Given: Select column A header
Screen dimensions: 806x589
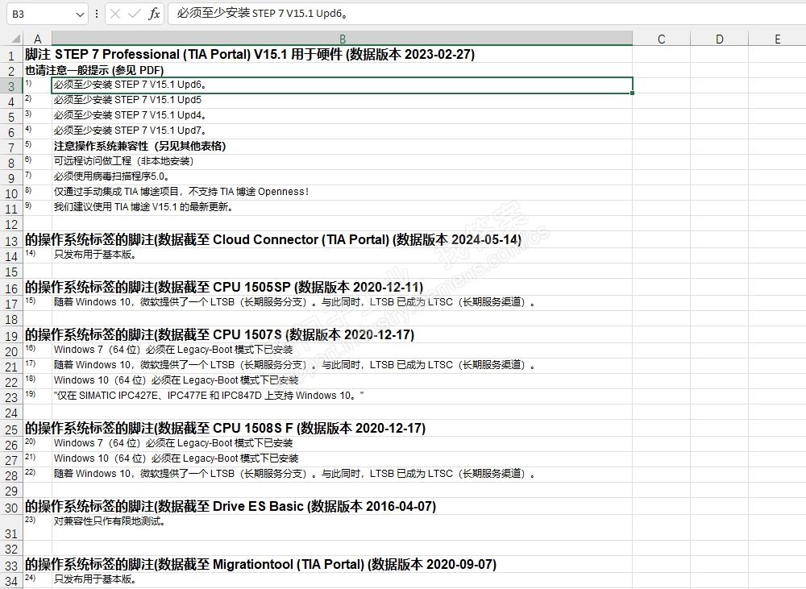Looking at the screenshot, I should pyautogui.click(x=38, y=39).
